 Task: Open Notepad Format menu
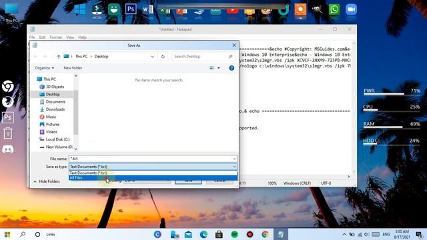[x=56, y=37]
